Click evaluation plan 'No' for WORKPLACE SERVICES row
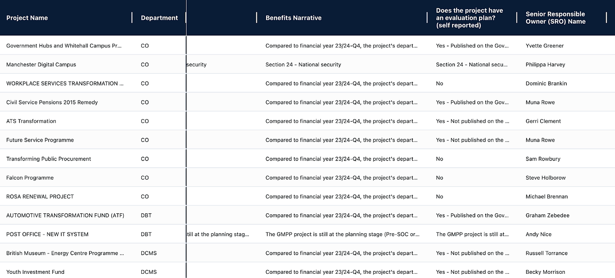The width and height of the screenshot is (615, 278). [x=440, y=83]
